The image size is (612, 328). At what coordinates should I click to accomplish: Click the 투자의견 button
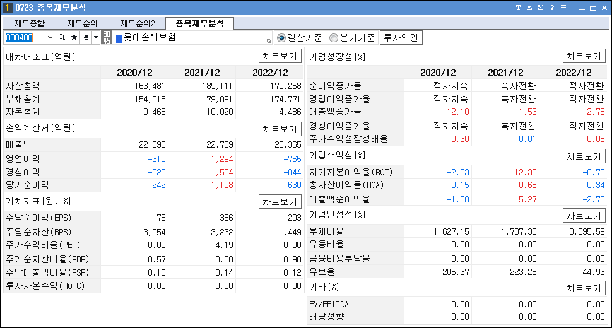click(401, 37)
